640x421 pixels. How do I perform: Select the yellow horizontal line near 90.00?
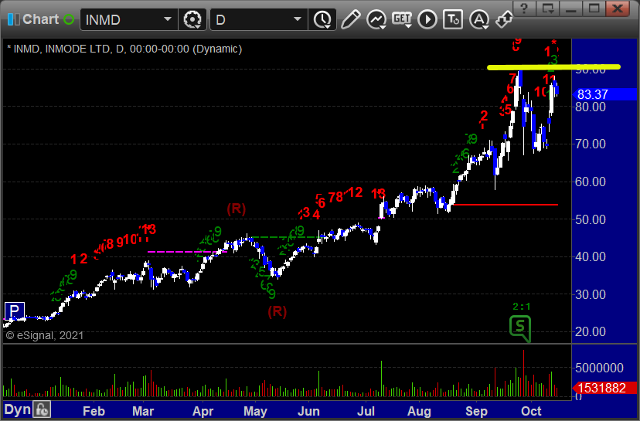coord(553,67)
